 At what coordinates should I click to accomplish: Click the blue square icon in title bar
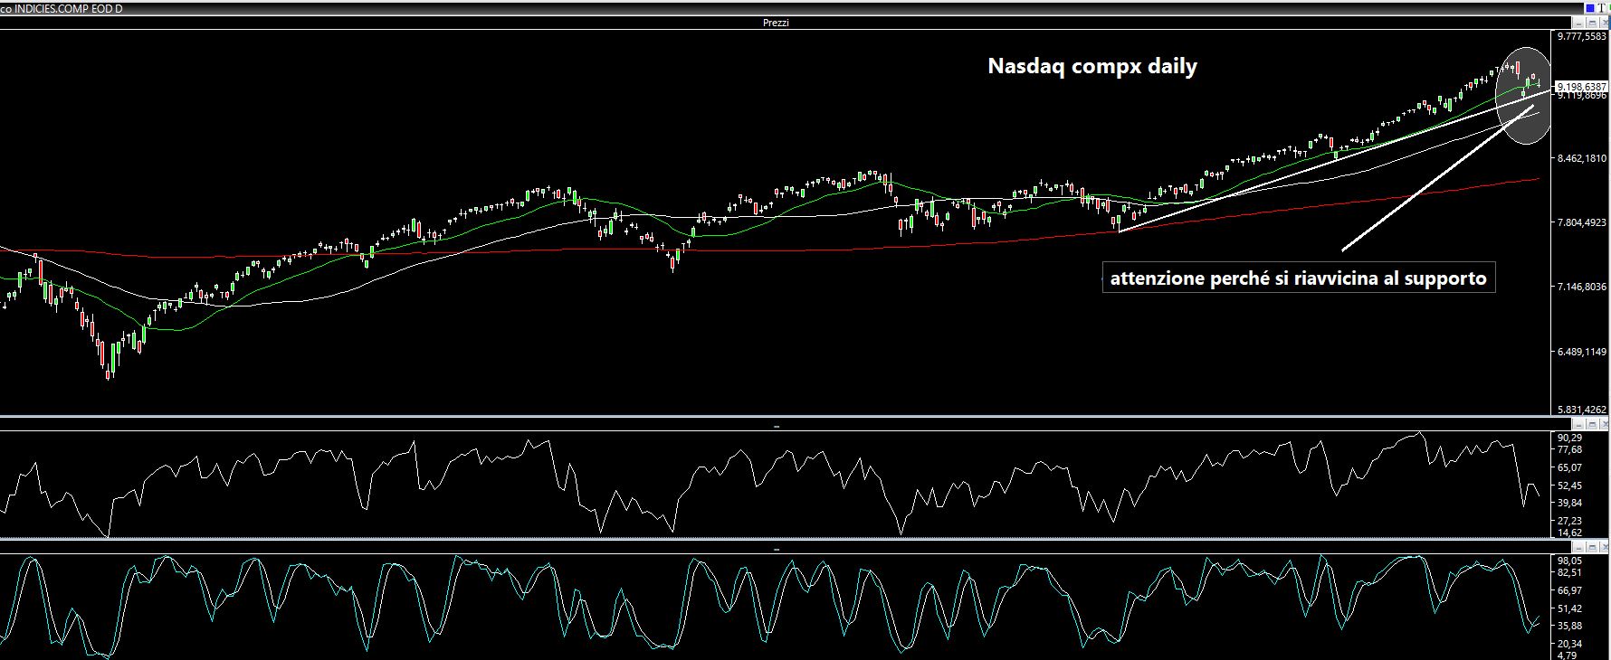tap(1589, 8)
